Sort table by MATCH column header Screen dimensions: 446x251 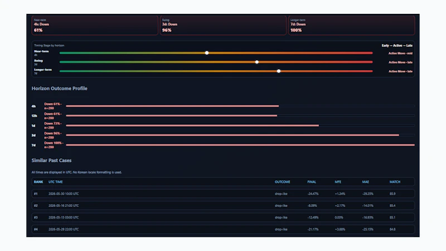[x=395, y=182]
